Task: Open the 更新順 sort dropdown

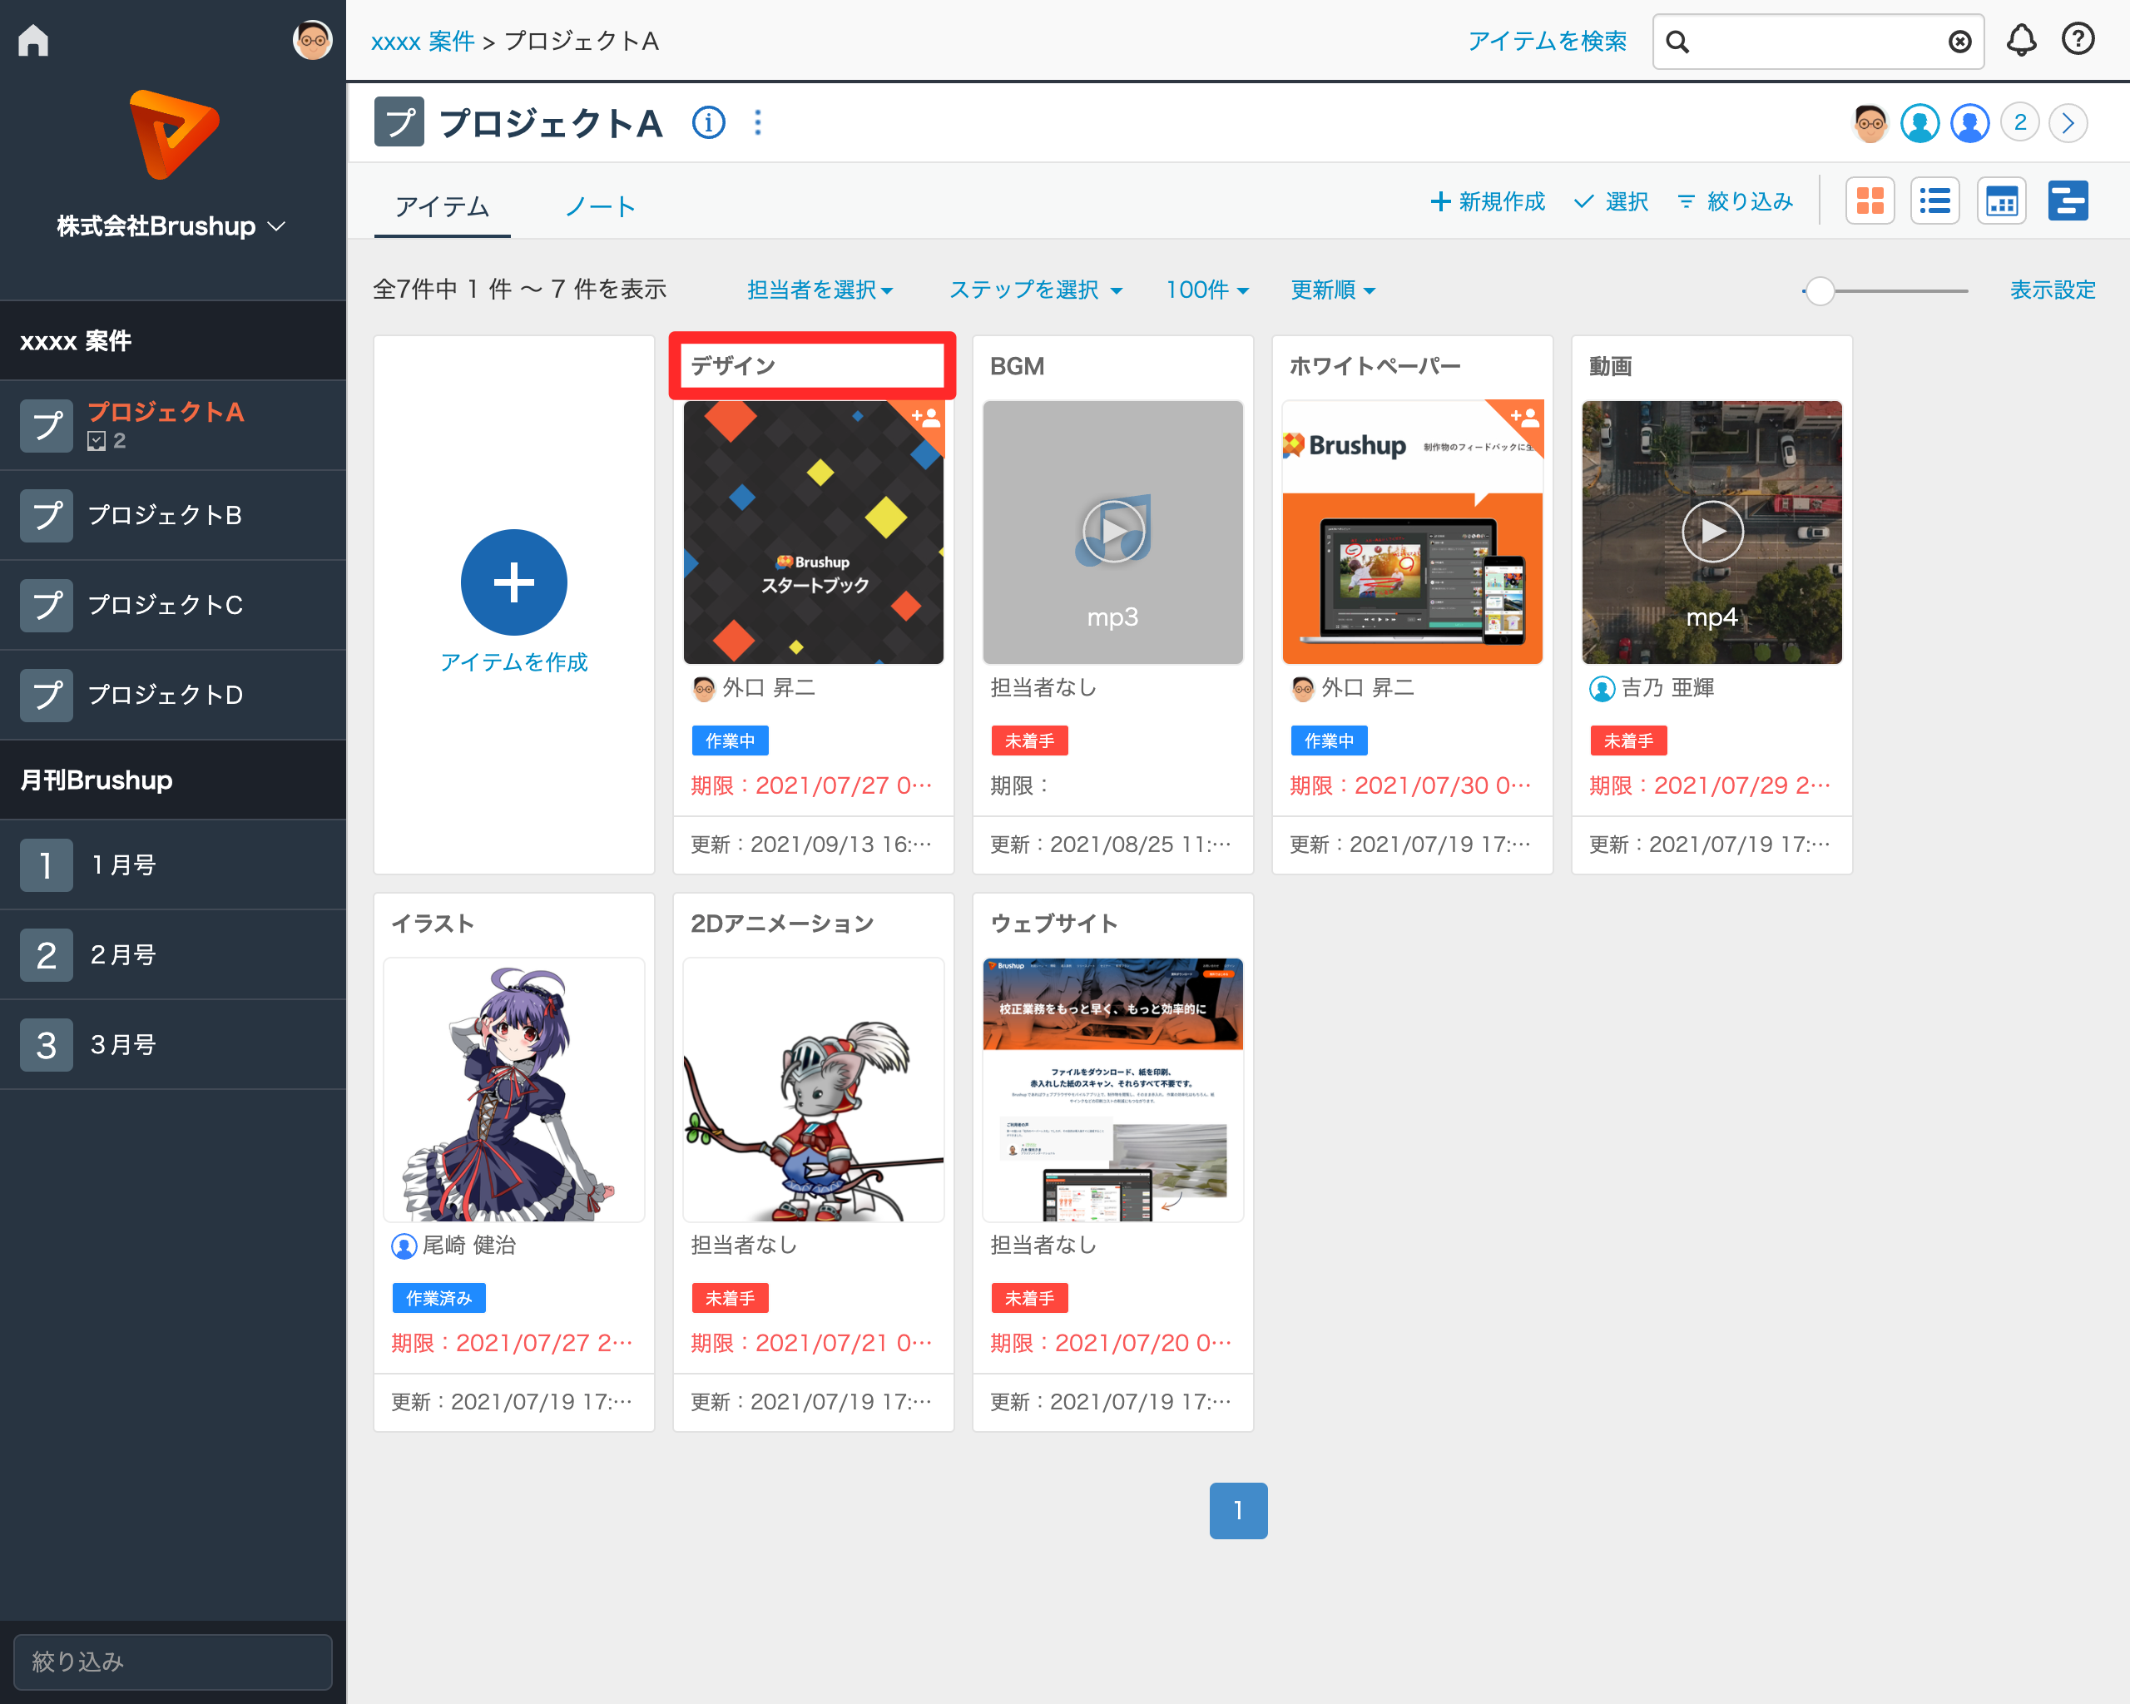Action: click(x=1332, y=290)
